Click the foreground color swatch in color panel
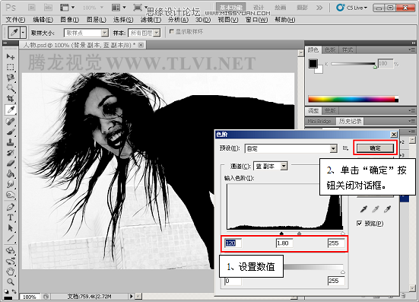The image size is (419, 302). pos(313,64)
